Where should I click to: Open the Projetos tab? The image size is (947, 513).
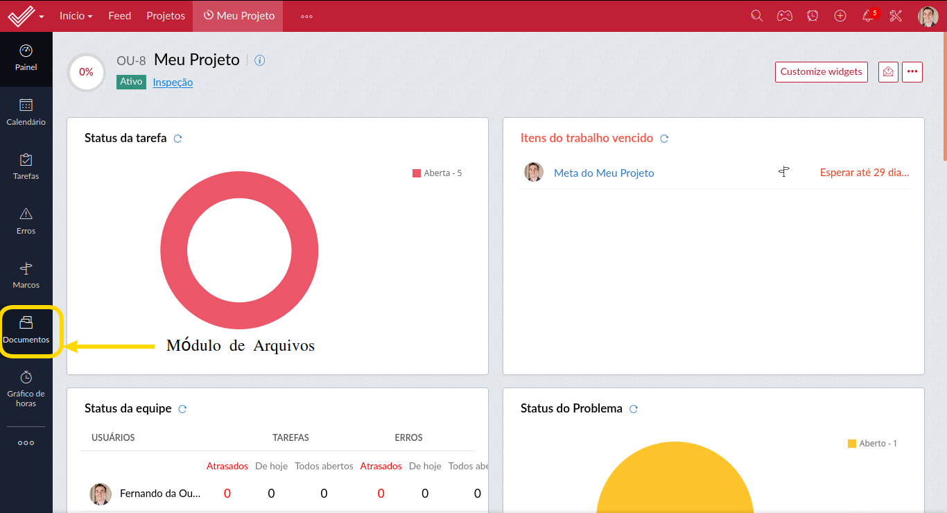pos(166,15)
